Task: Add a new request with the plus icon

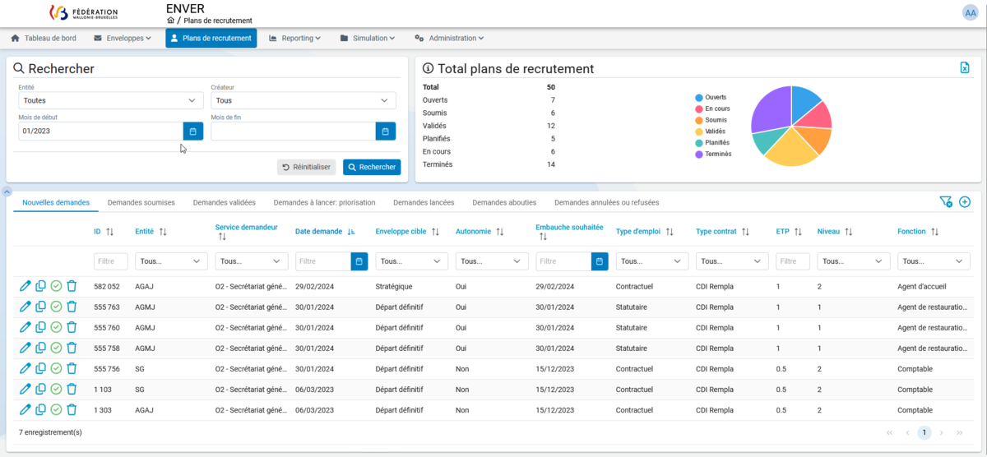Action: (965, 202)
